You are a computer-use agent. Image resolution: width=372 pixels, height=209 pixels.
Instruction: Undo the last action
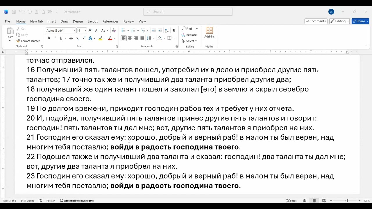[20, 12]
